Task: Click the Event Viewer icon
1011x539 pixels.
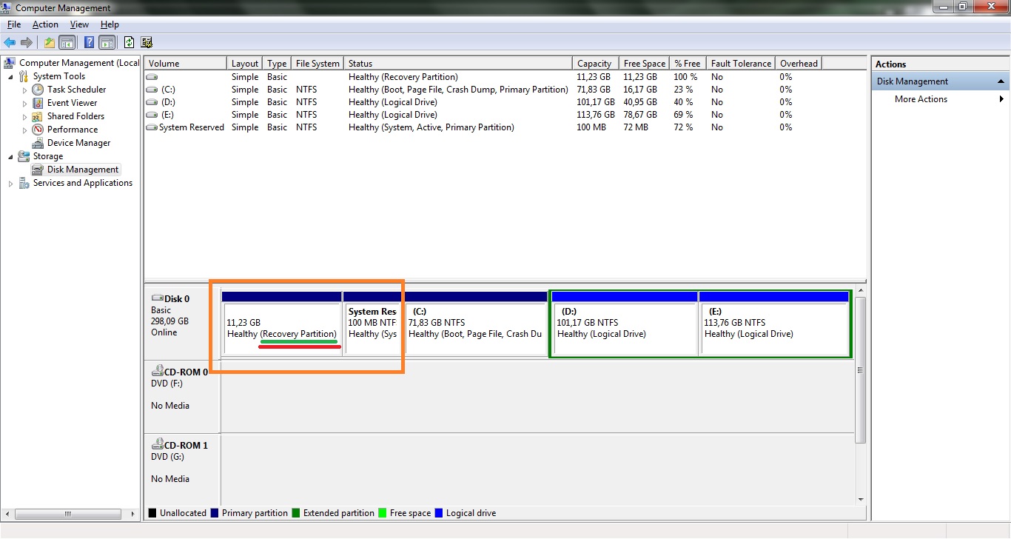Action: coord(38,103)
